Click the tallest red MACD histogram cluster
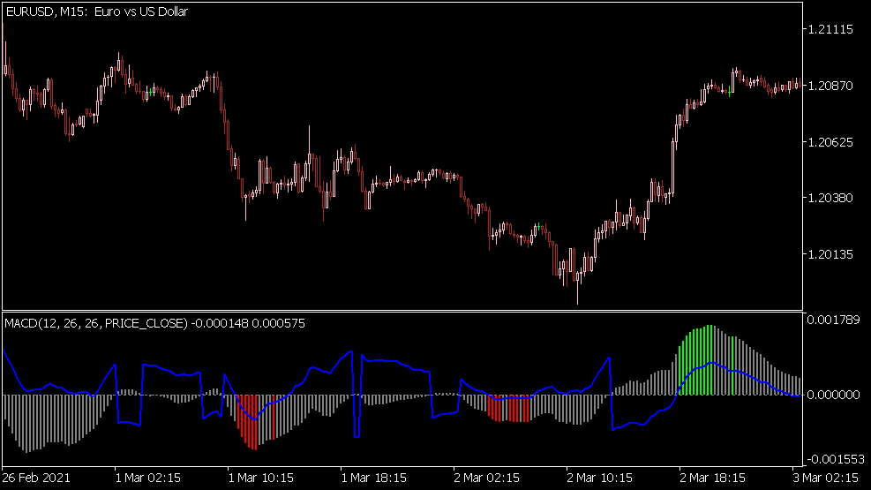This screenshot has height=490, width=871. (252, 419)
